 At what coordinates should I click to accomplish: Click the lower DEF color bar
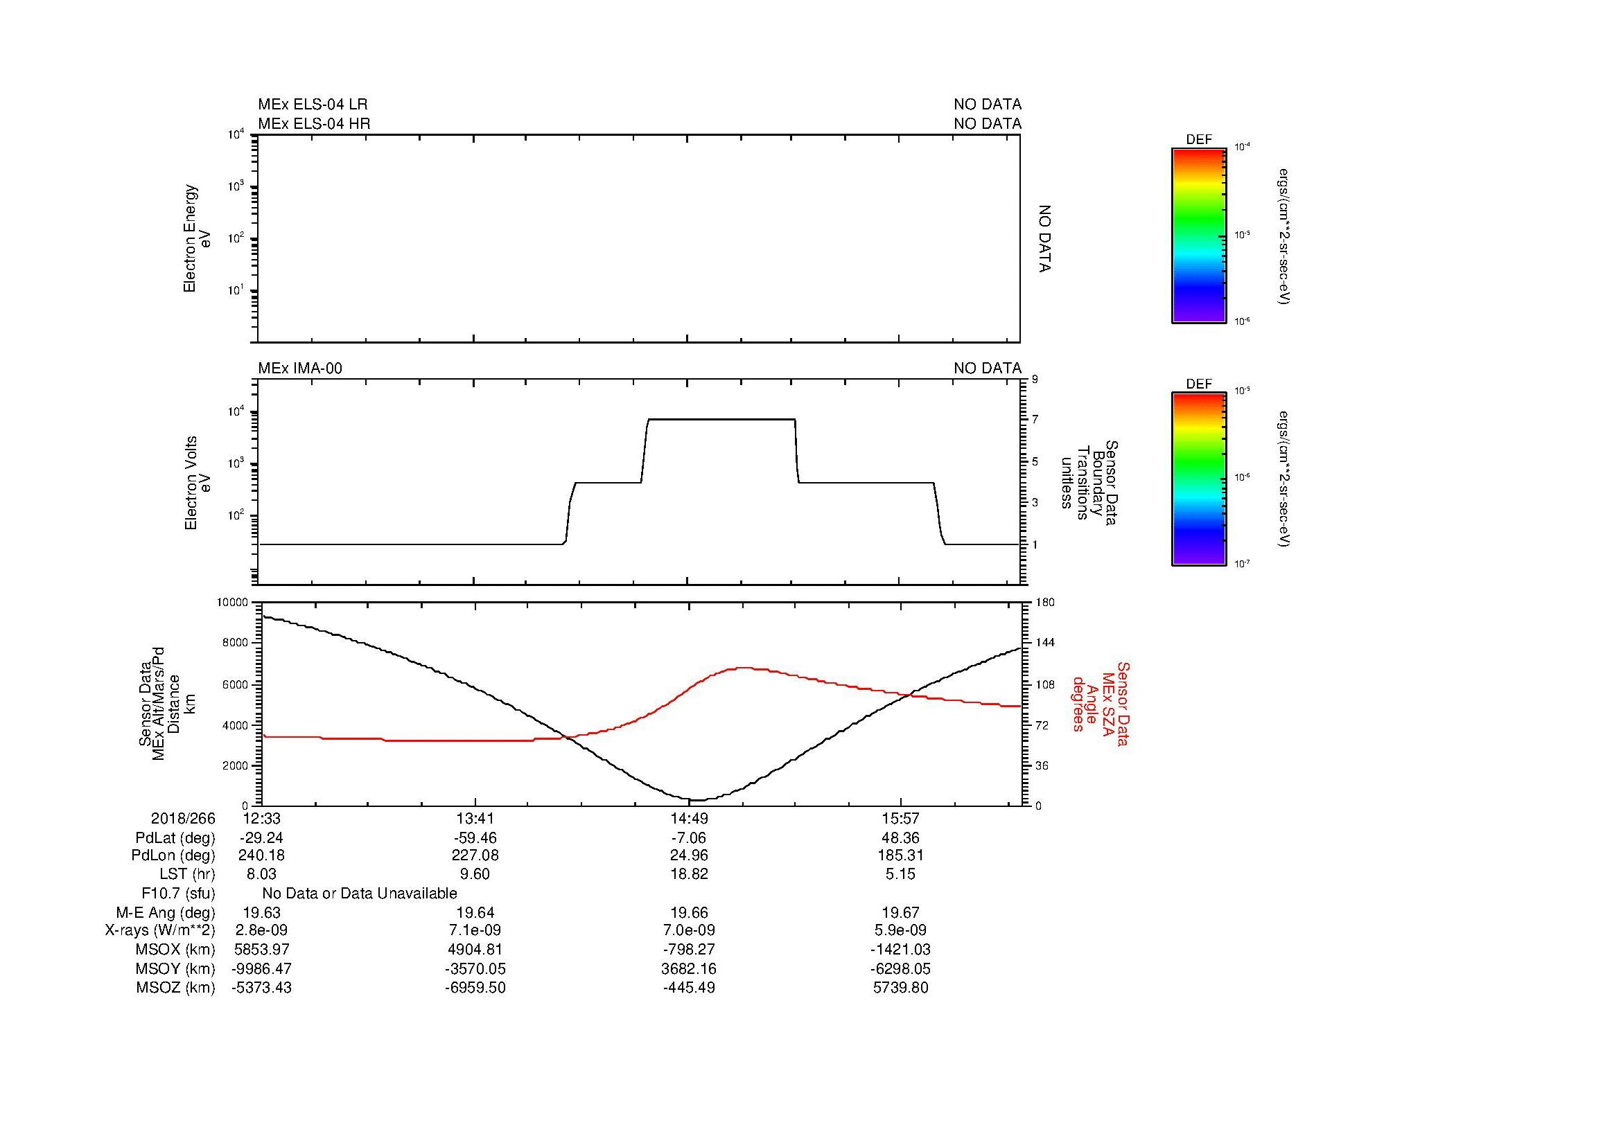pos(1198,479)
